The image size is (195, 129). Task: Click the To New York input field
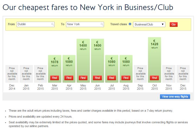coord(83,24)
